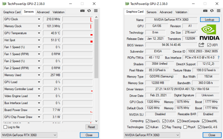The height and width of the screenshot is (139, 223).
Task: Capture screenshot in Graphics Card window
Action: tap(205, 11)
